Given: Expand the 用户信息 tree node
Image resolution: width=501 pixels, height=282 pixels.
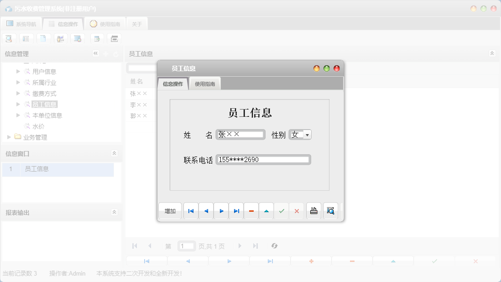Looking at the screenshot, I should [18, 71].
